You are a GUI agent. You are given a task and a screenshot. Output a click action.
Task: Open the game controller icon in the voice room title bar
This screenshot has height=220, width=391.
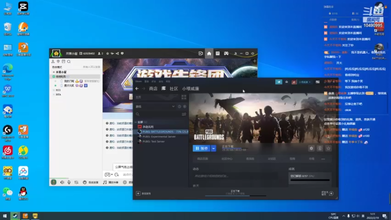226,53
